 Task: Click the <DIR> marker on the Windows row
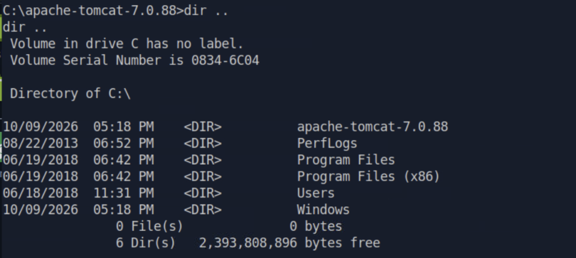[x=202, y=210]
